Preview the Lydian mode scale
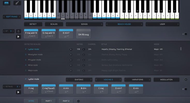The width and height of the screenshot is (190, 103). click(71, 49)
